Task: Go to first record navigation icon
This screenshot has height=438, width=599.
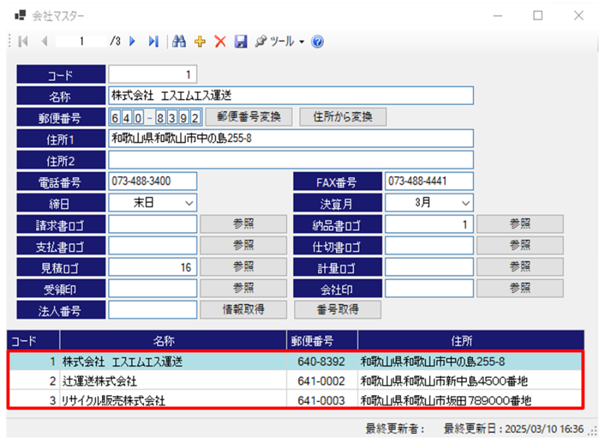Action: [x=23, y=41]
